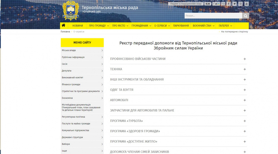Click the 'Головна' breadcrumb link
The image size is (278, 154).
[x=65, y=32]
